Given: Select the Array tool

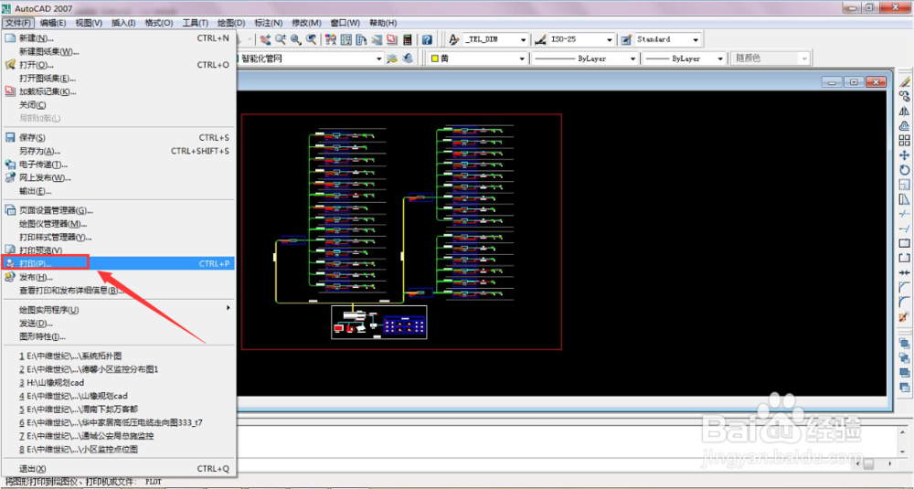Looking at the screenshot, I should point(904,141).
